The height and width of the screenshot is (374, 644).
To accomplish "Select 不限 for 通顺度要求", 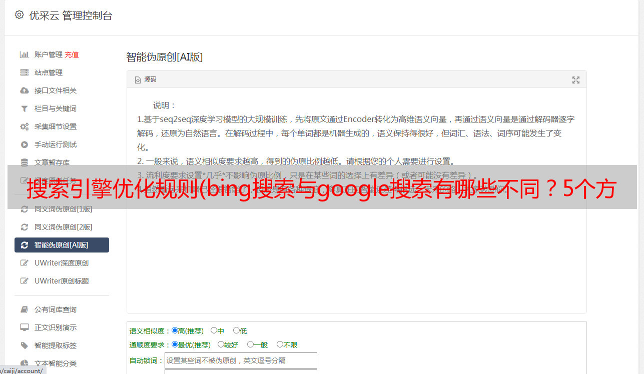I will pos(280,344).
